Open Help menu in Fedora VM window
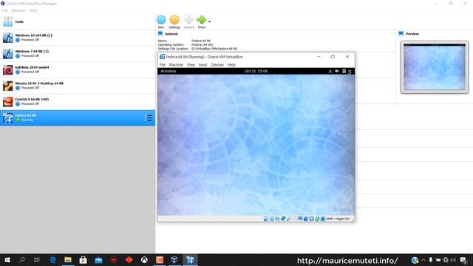473x266 pixels. tap(231, 64)
